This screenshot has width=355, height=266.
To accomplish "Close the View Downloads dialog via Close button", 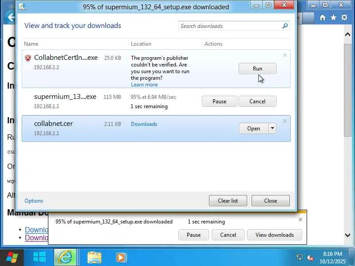I will tap(271, 201).
